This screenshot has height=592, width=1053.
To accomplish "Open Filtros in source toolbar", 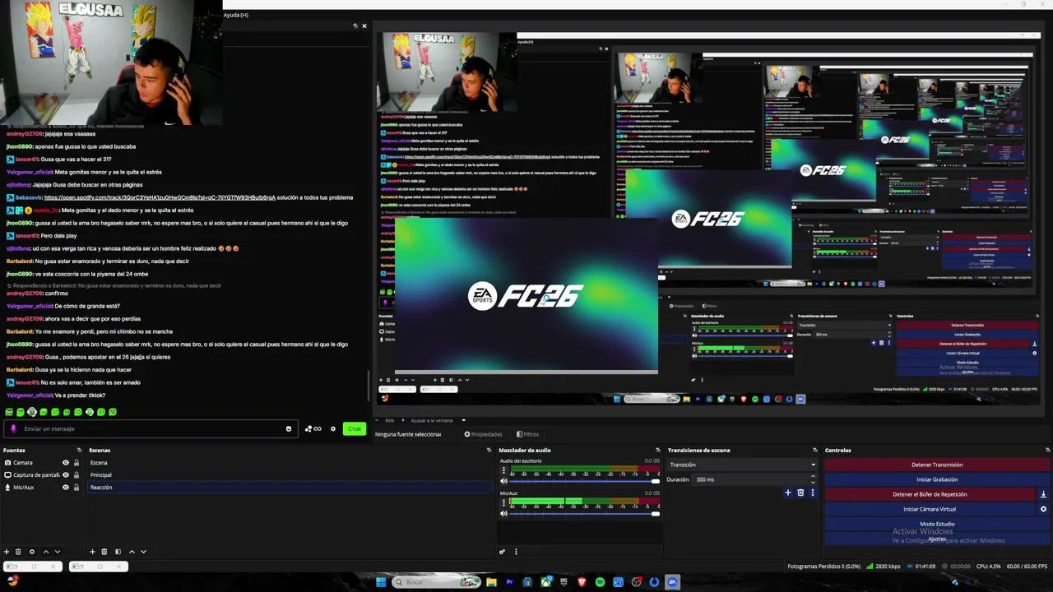I will point(527,434).
